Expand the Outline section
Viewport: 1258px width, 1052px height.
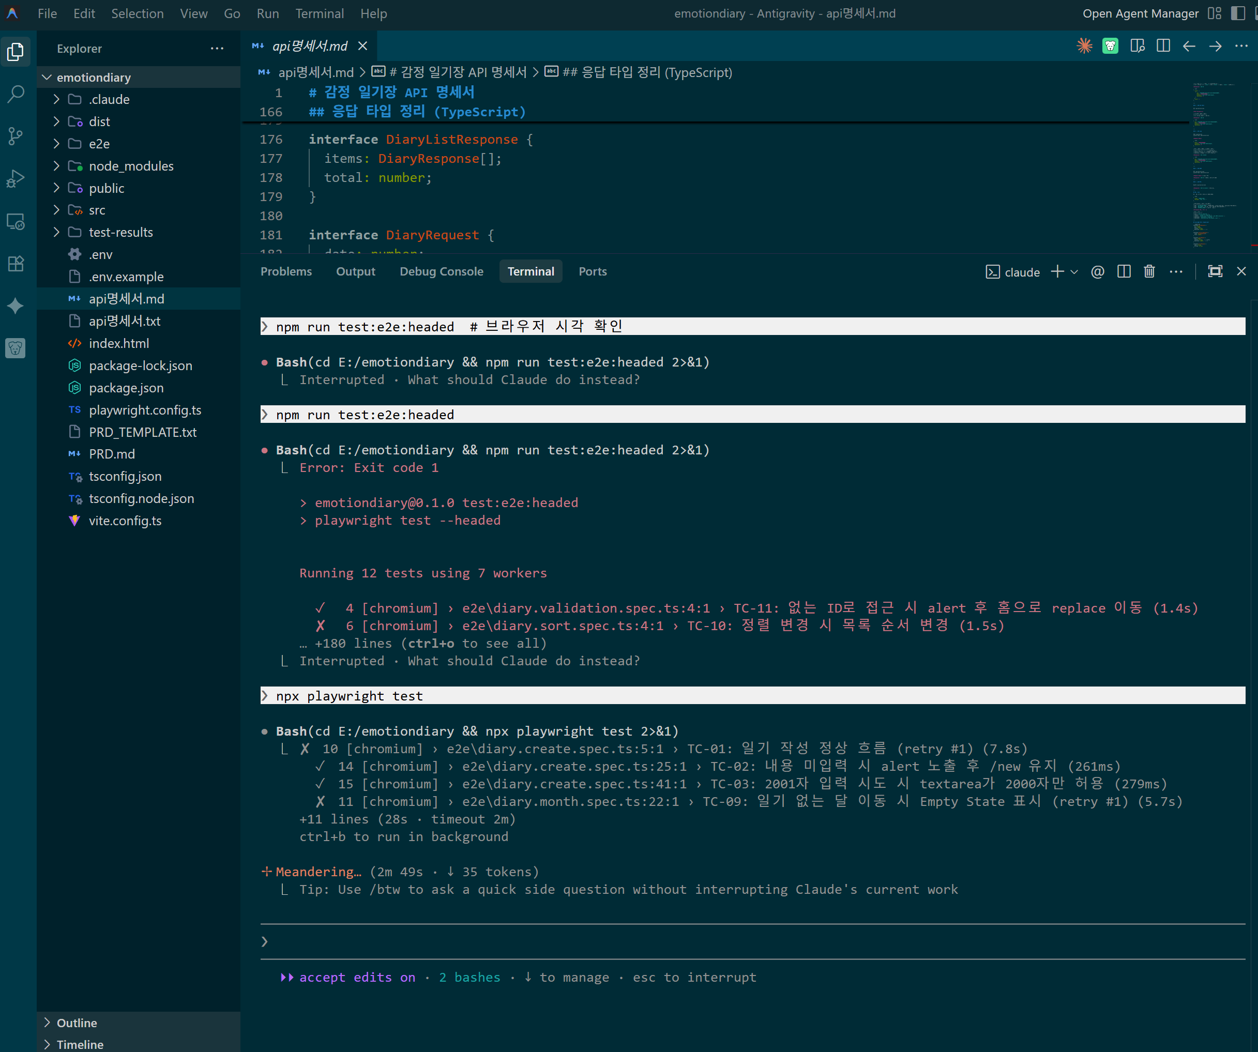77,1023
